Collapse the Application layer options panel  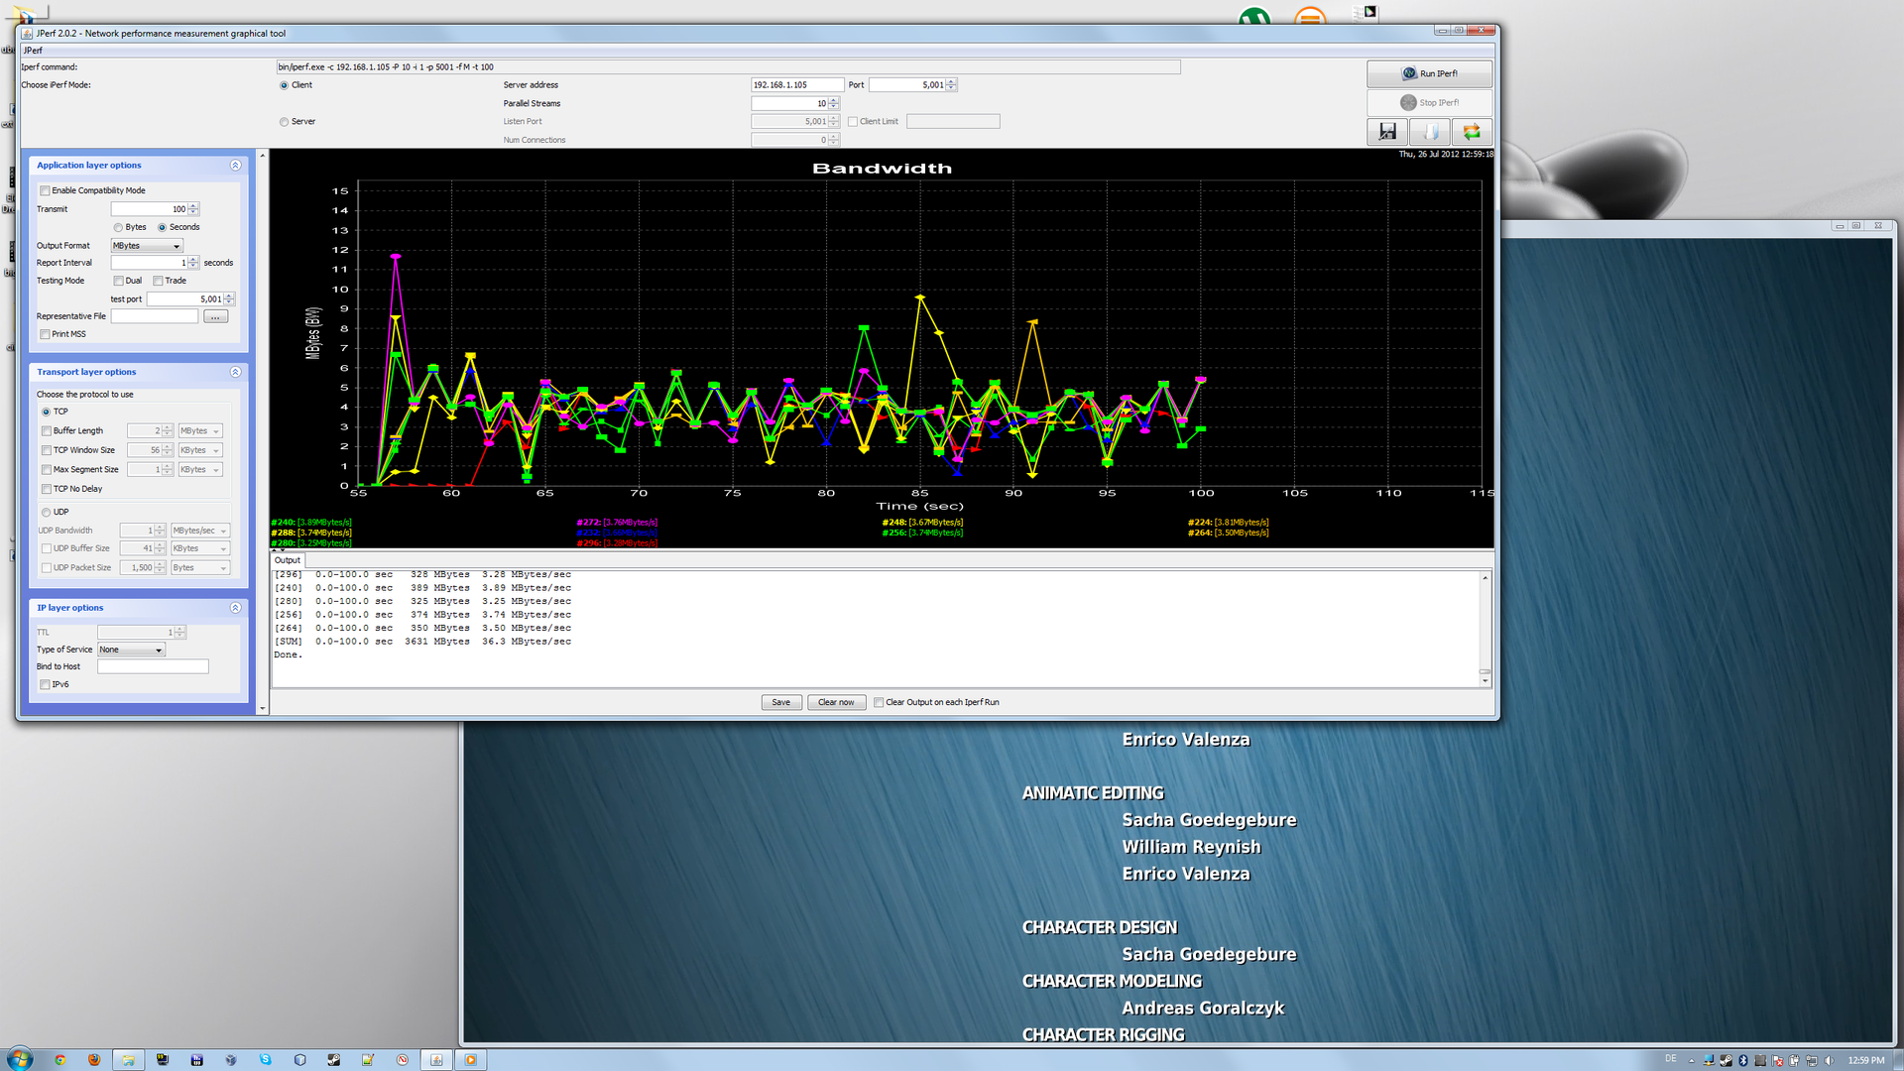click(x=235, y=166)
